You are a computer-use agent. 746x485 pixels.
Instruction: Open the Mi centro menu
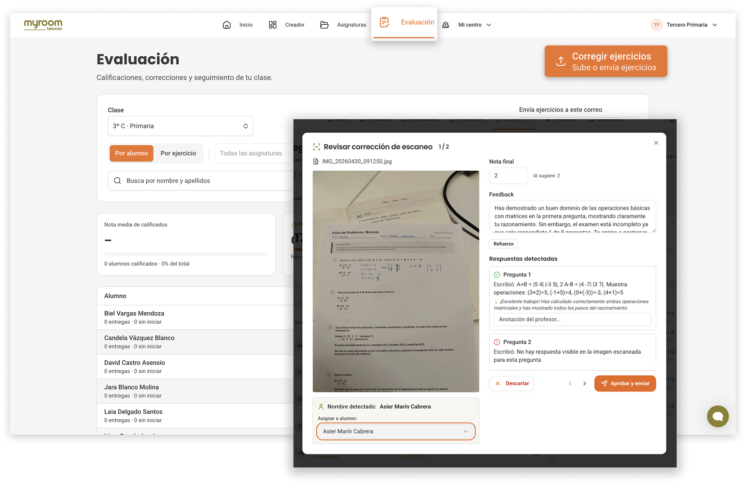(x=470, y=25)
